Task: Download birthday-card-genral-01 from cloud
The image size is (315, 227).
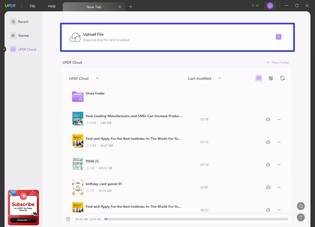Action: tap(268, 187)
